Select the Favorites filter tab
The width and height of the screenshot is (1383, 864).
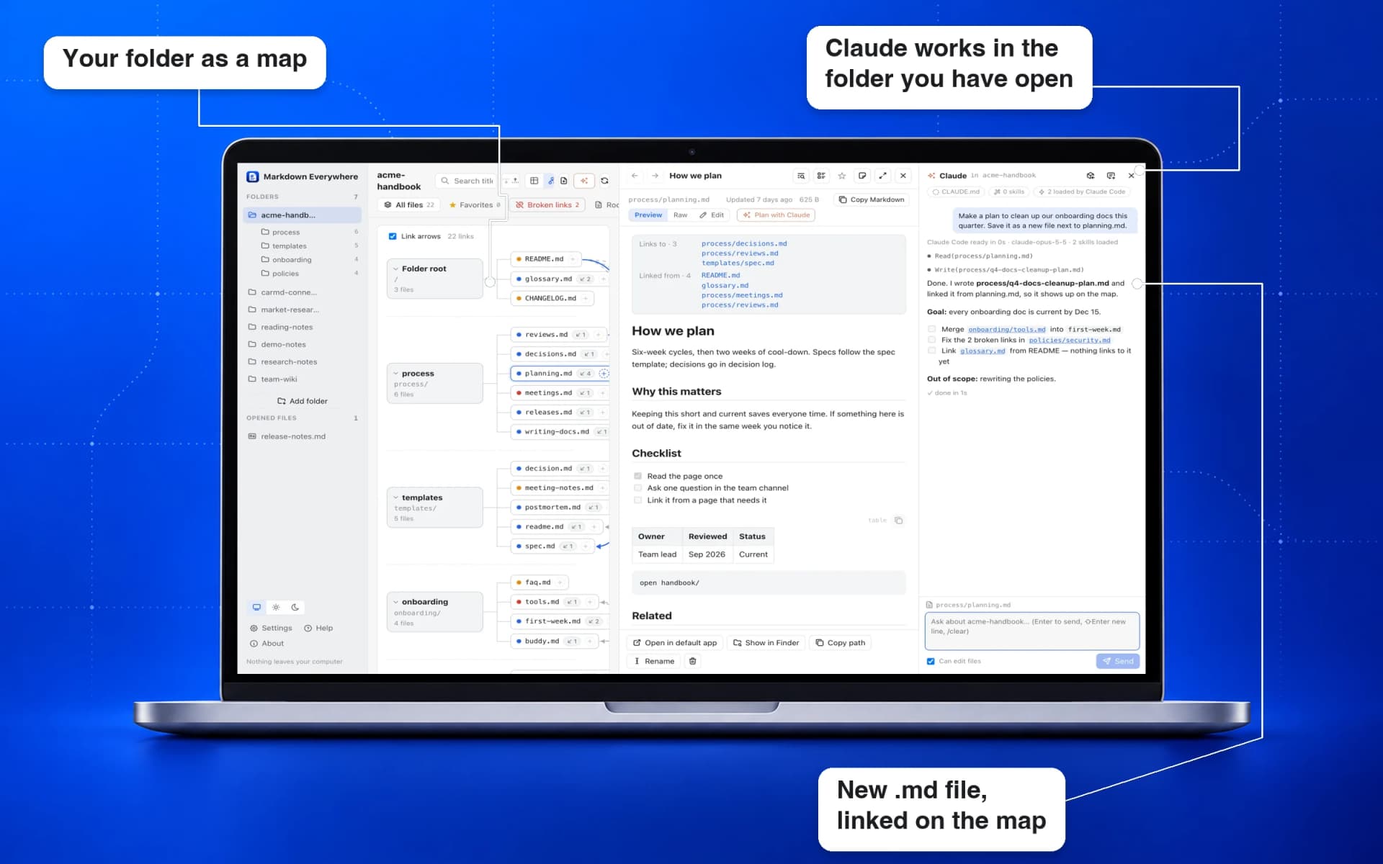click(474, 205)
